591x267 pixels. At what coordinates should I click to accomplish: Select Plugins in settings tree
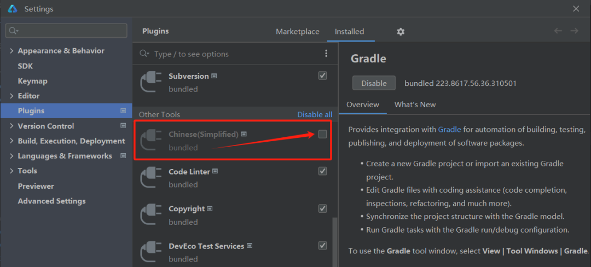click(x=66, y=111)
